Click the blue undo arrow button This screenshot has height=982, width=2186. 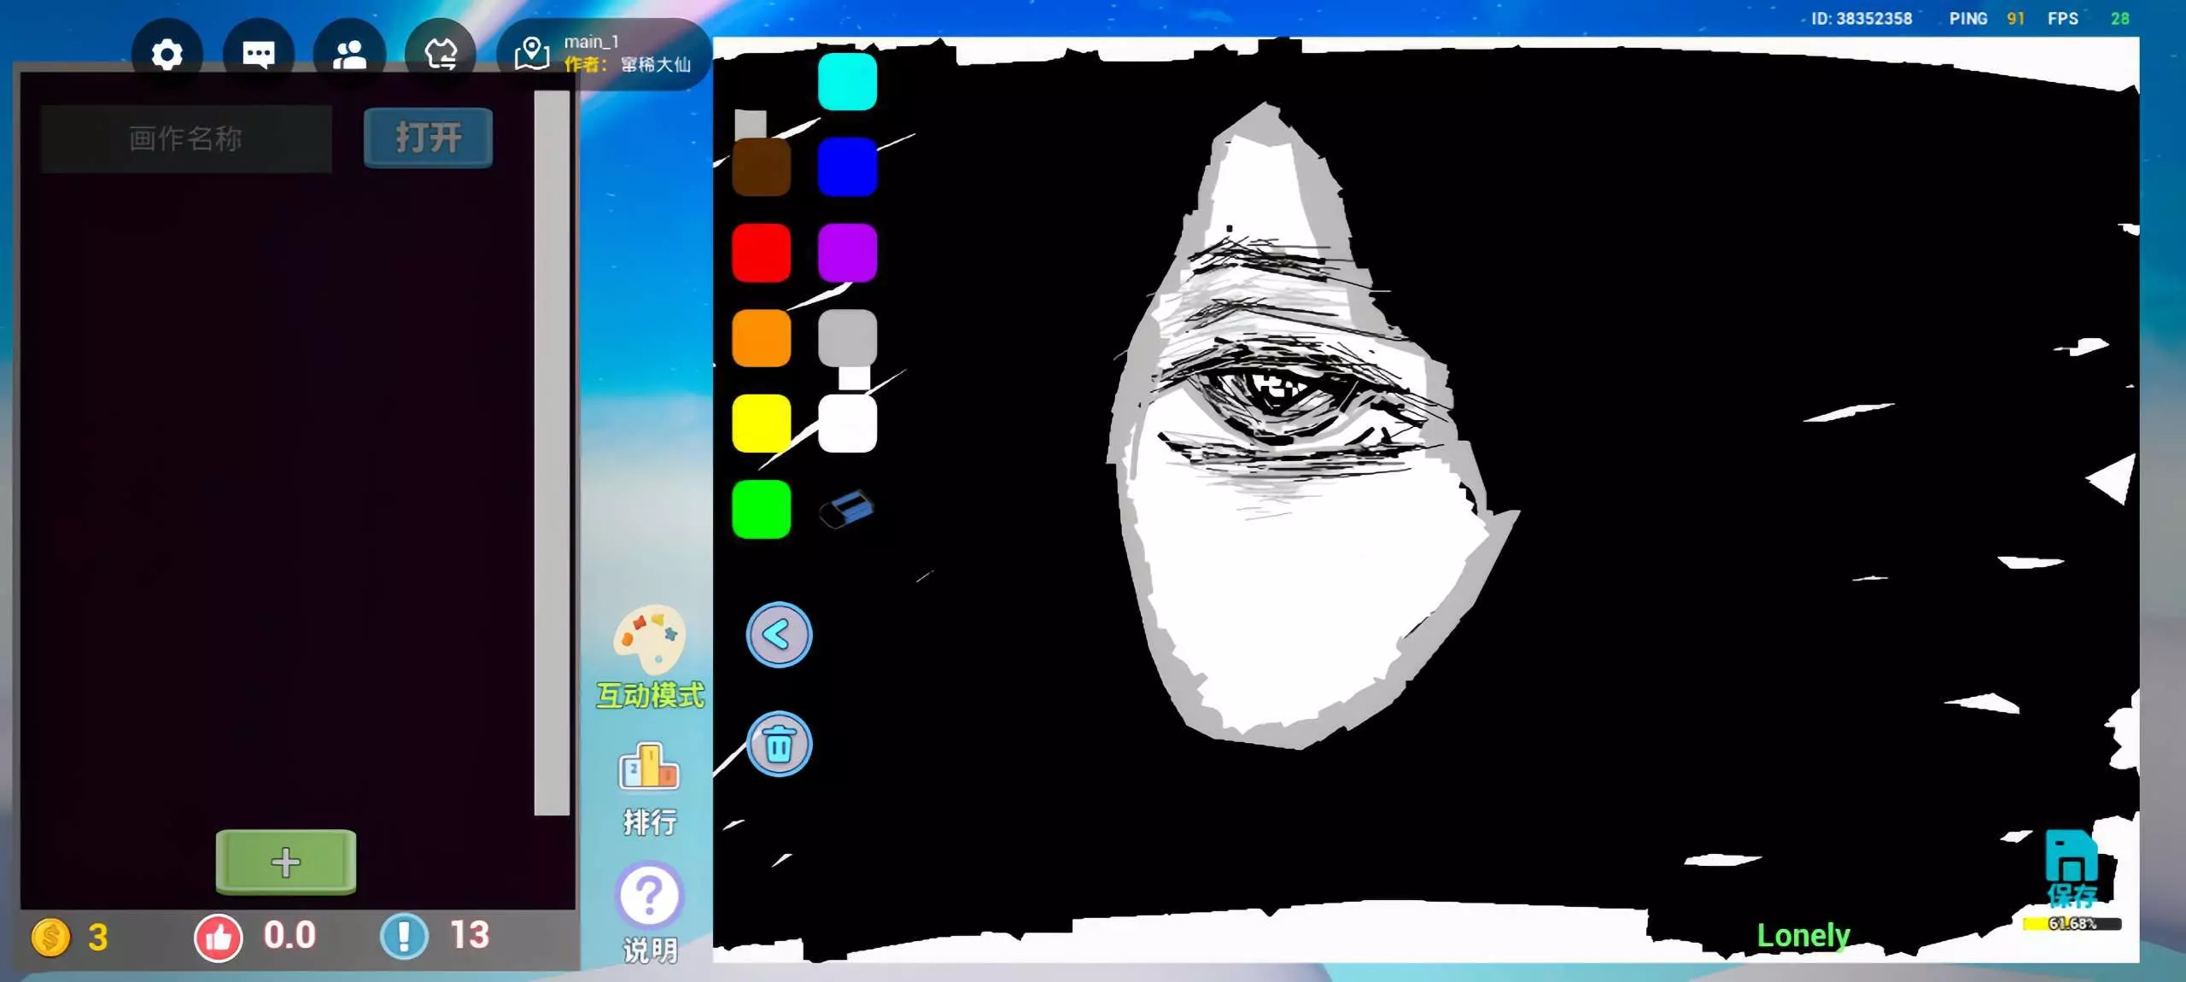point(779,634)
